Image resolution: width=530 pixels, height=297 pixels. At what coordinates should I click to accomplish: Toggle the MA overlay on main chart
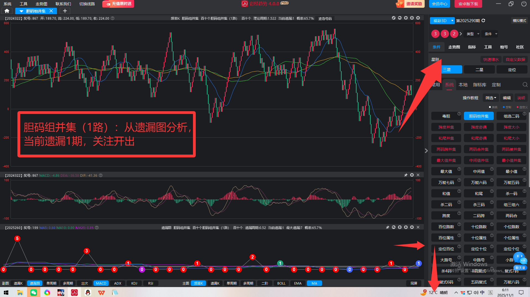click(314, 283)
